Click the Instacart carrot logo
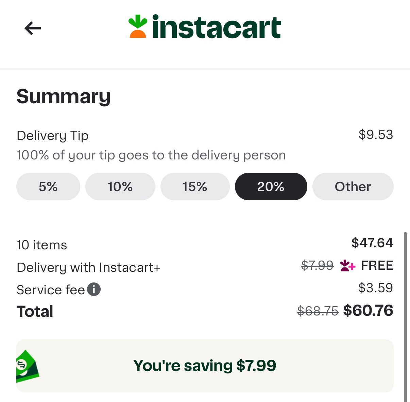This screenshot has width=410, height=402. [137, 27]
